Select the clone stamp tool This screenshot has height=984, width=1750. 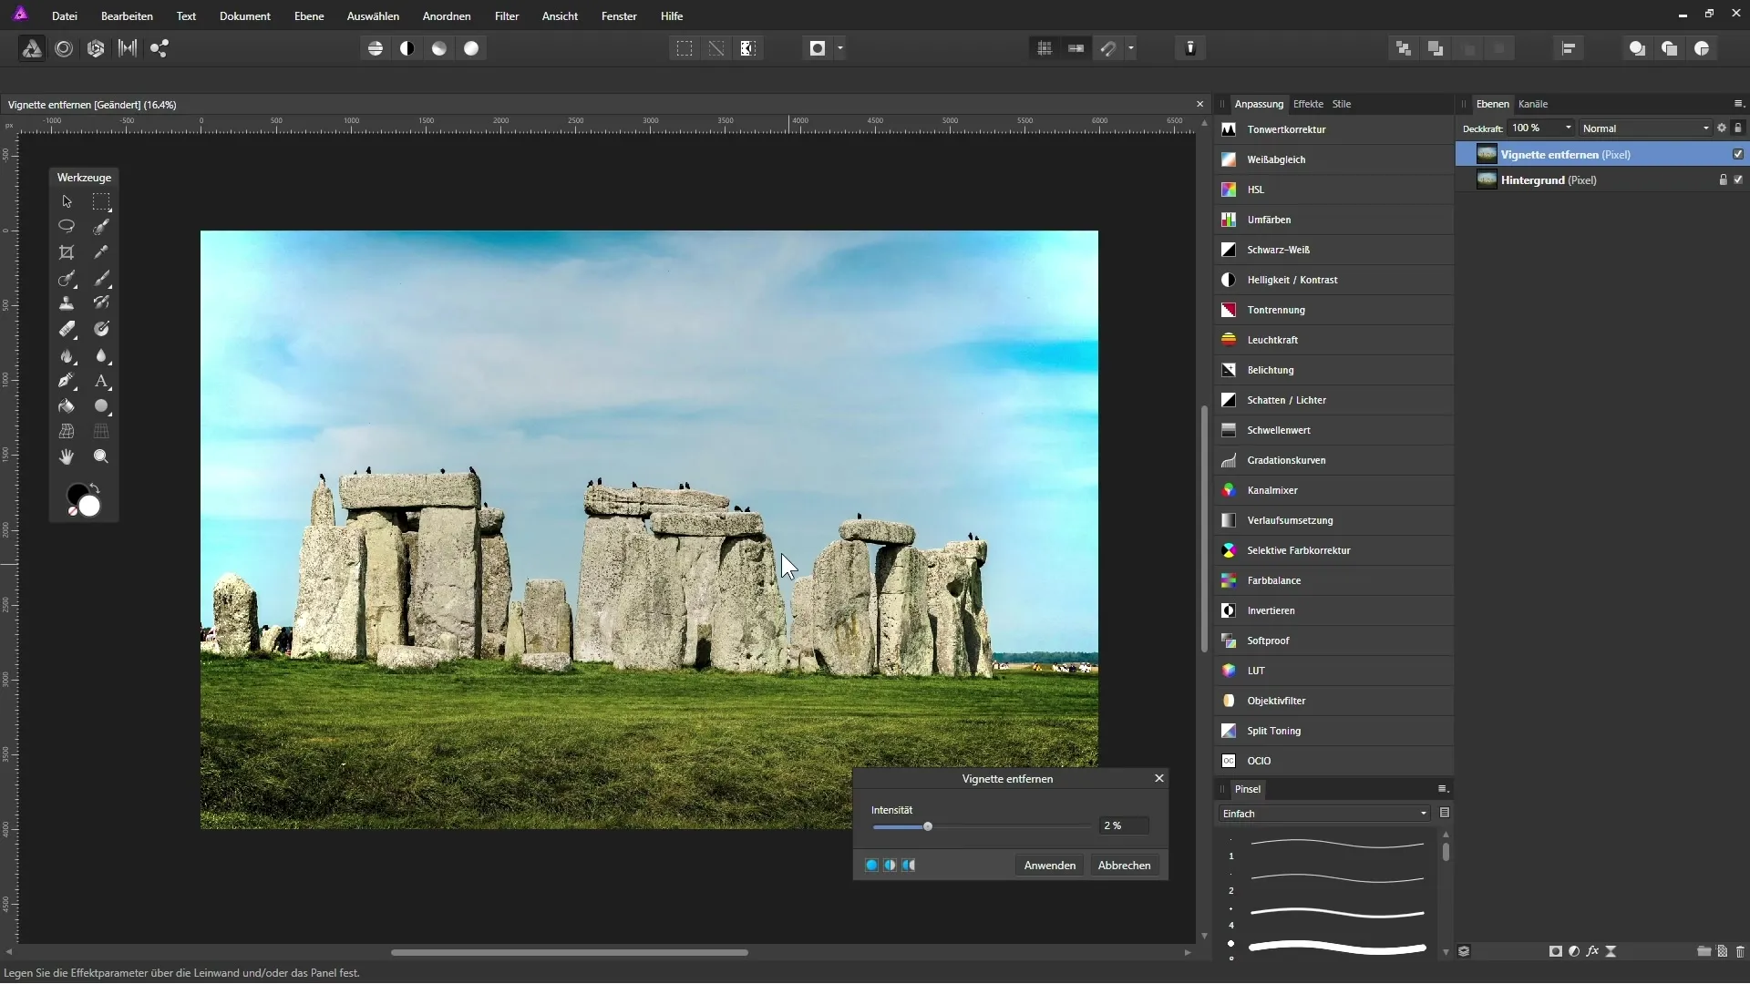[67, 303]
